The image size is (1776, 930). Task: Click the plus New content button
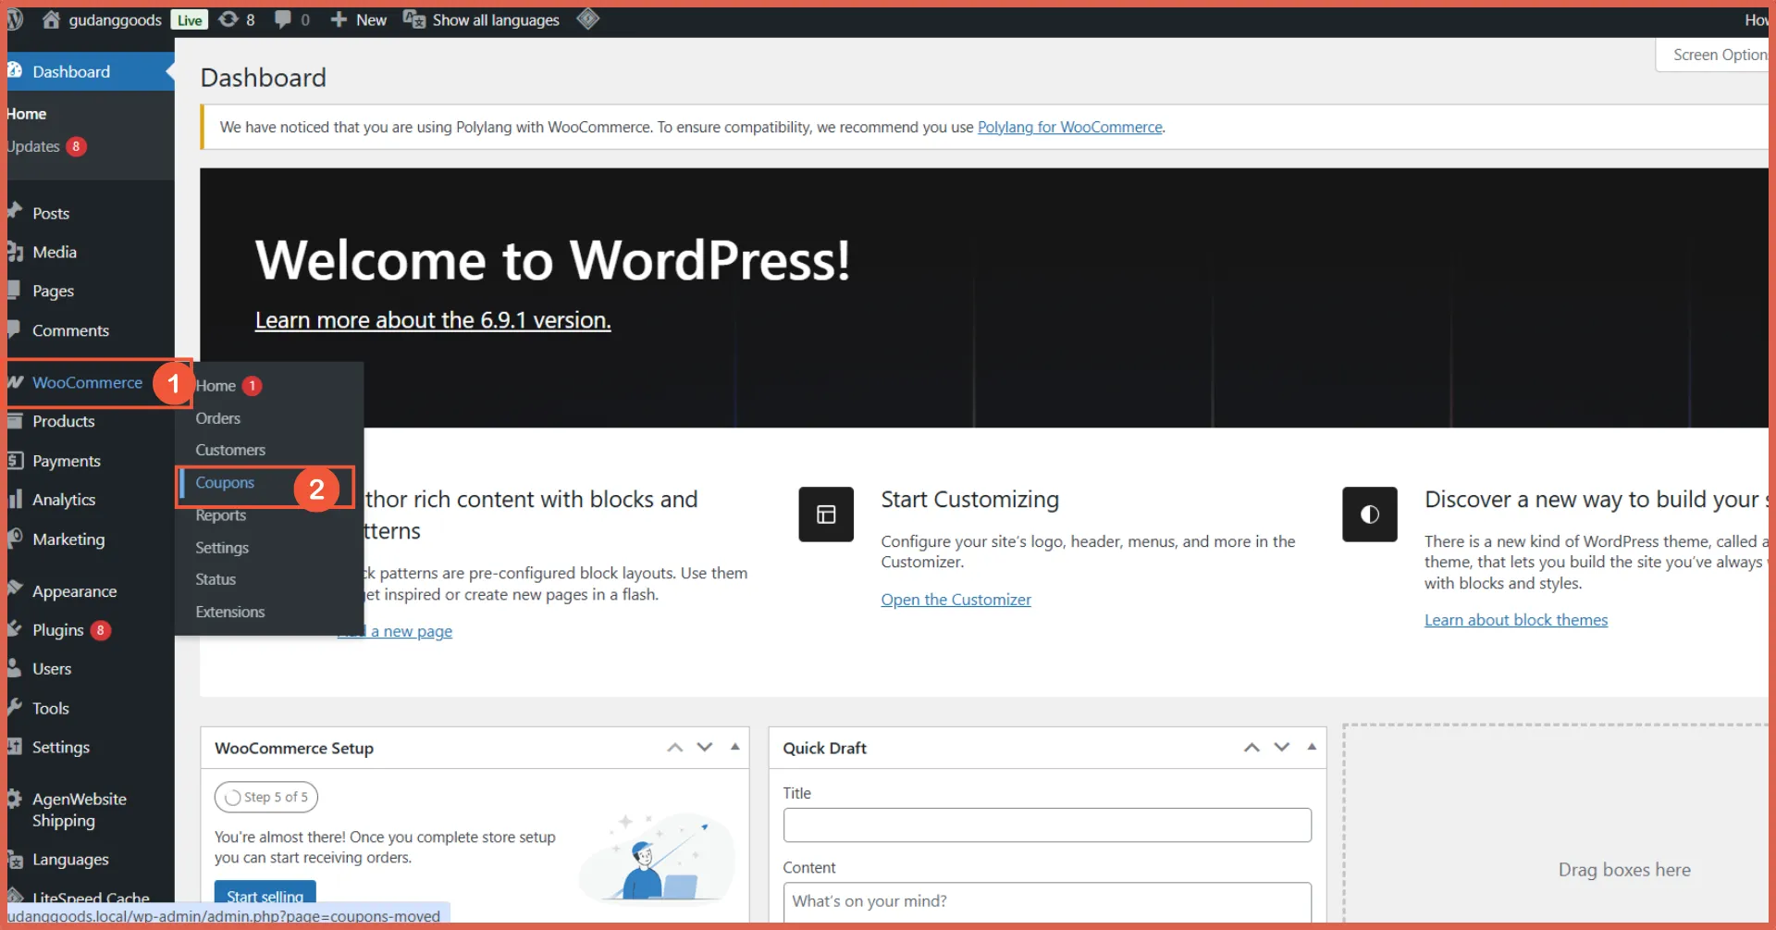(359, 19)
